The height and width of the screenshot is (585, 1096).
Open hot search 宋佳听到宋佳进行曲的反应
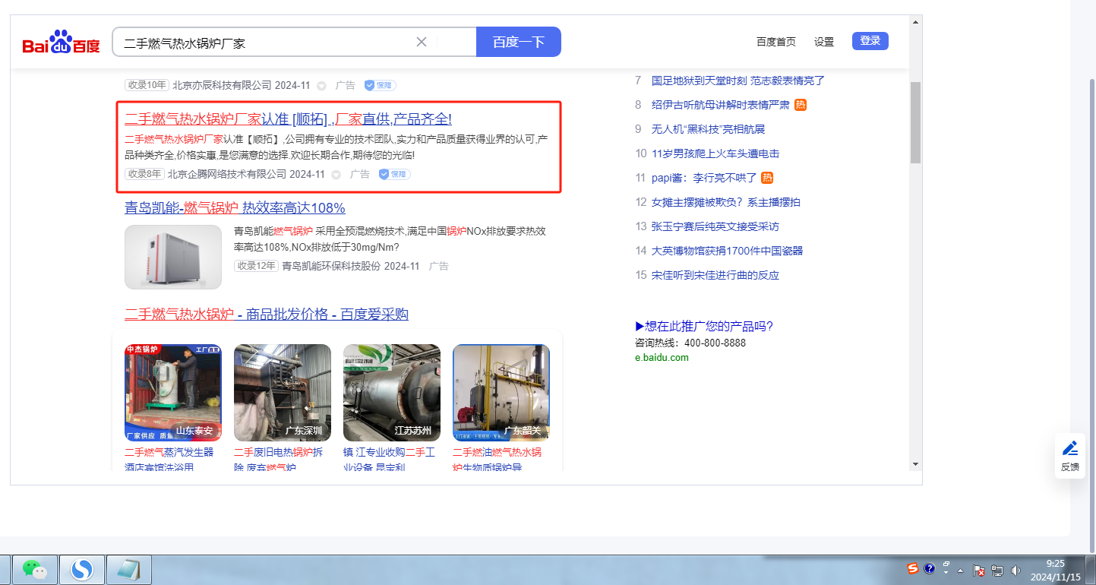tap(715, 275)
